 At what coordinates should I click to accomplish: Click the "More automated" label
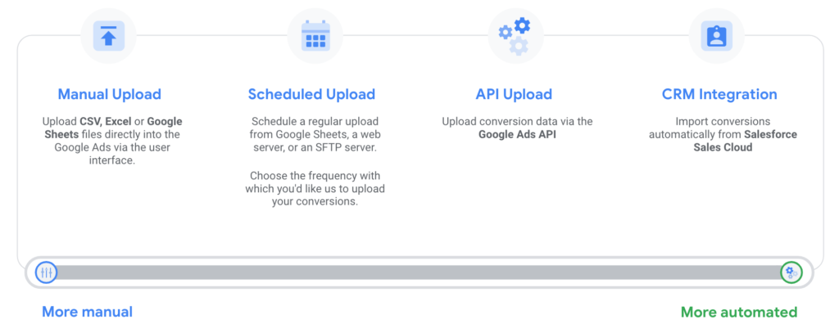pyautogui.click(x=739, y=313)
